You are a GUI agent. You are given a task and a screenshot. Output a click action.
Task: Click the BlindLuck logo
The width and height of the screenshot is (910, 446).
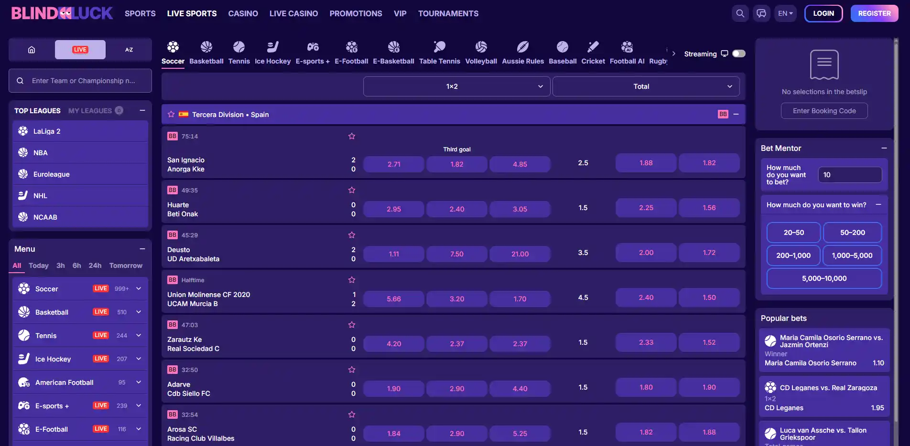point(62,13)
